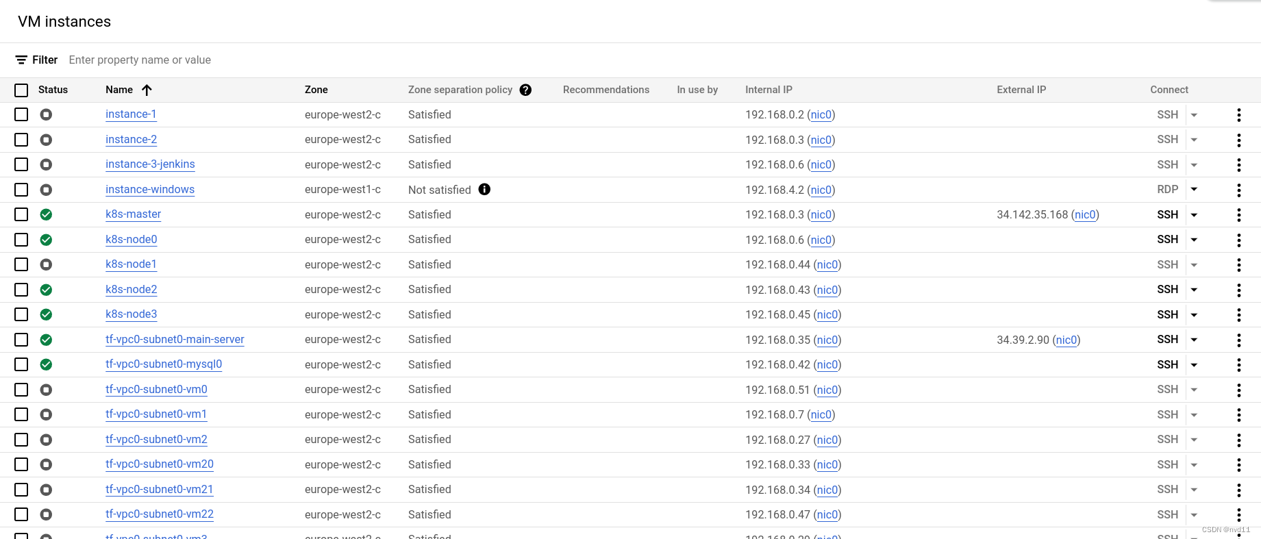Open more actions for instance-3-jenkins
This screenshot has width=1261, height=539.
point(1238,165)
